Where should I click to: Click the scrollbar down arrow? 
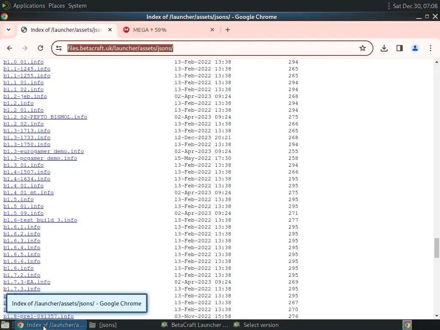[x=437, y=316]
